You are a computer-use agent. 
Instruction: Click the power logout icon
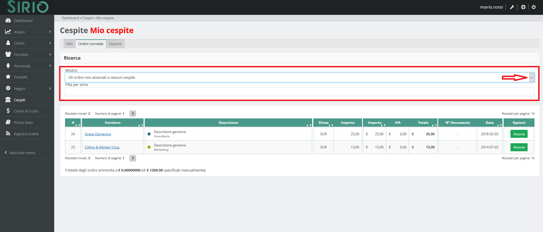tap(534, 7)
